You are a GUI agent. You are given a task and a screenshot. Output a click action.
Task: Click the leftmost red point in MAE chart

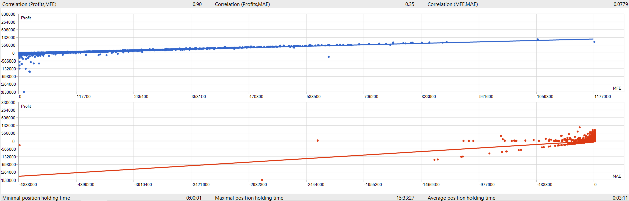[x=20, y=145]
